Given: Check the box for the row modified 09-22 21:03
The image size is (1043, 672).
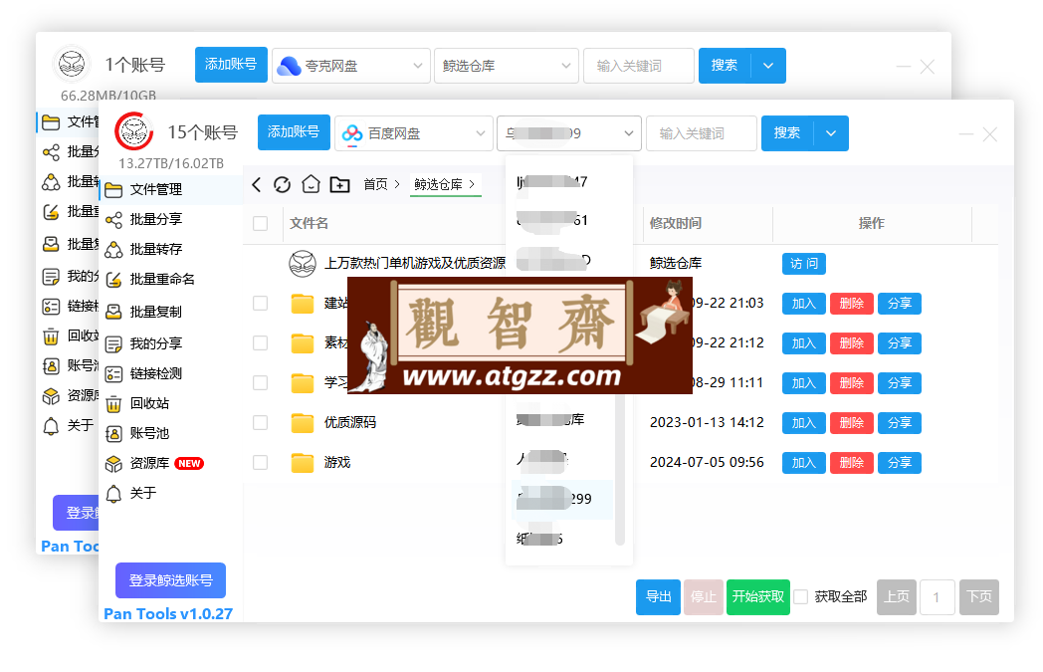Looking at the screenshot, I should [x=260, y=304].
